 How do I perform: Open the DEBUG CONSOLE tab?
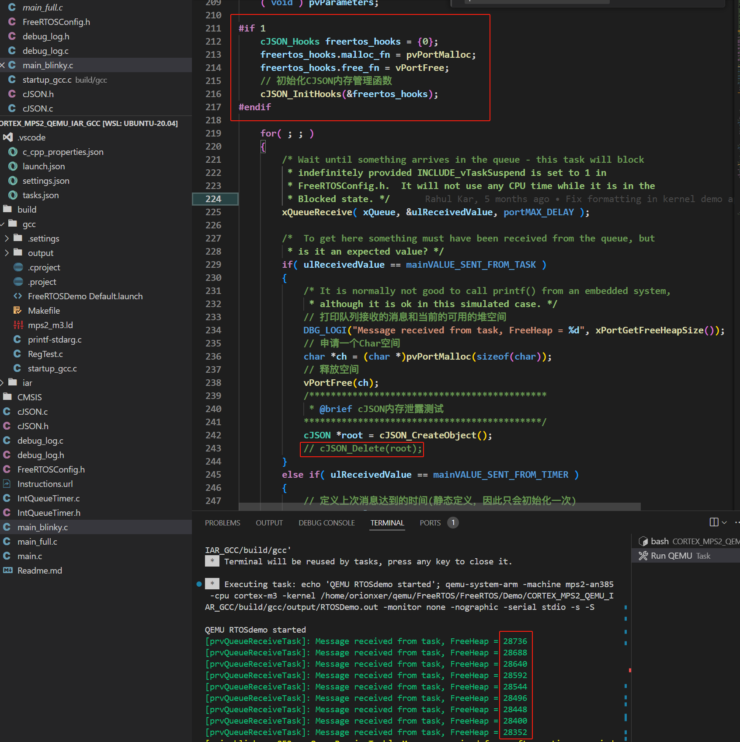327,523
